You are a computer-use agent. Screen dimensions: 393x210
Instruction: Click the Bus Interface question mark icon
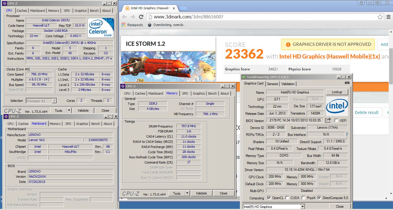[347, 134]
